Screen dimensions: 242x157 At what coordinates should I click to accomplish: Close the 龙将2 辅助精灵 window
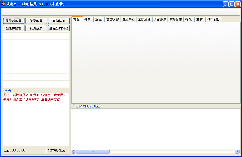pyautogui.click(x=238, y=4)
